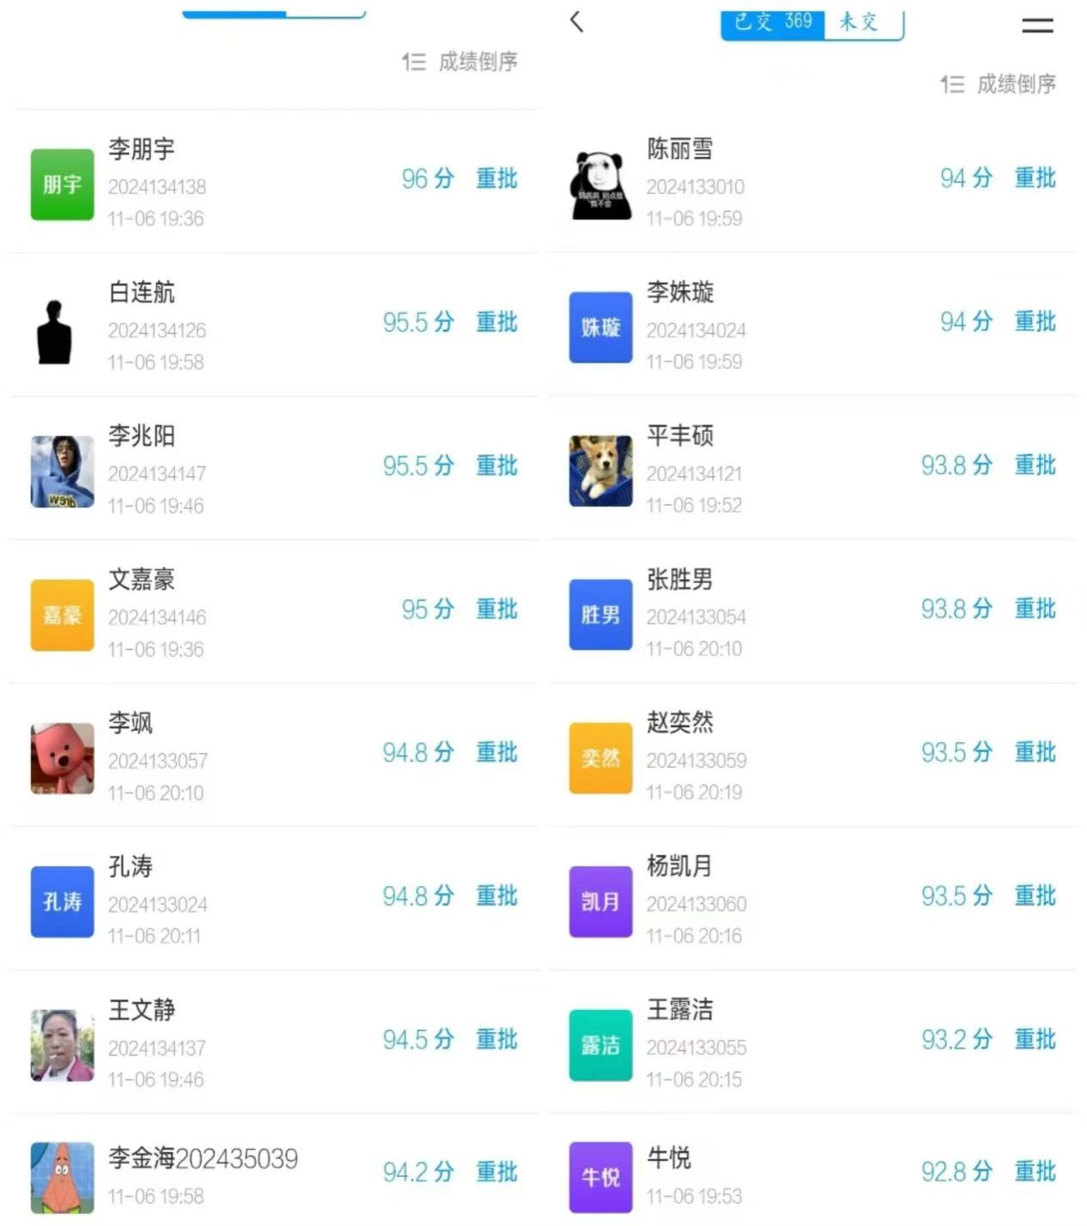This screenshot has width=1087, height=1226.
Task: Tap the back arrow icon
Action: [x=577, y=22]
